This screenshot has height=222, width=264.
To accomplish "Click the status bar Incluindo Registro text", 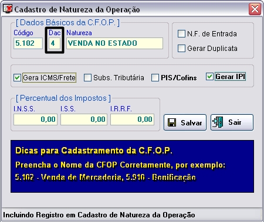I will coord(99,215).
